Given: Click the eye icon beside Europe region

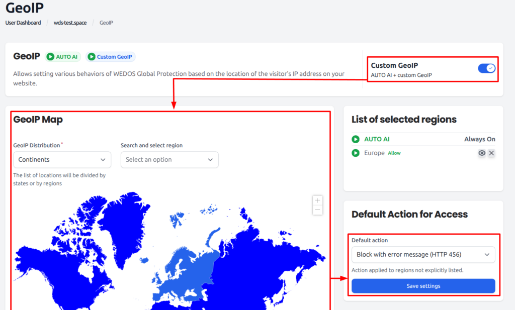Looking at the screenshot, I should coord(481,153).
